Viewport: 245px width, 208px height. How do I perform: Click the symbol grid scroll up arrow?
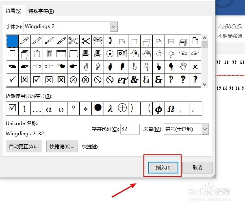(x=204, y=38)
